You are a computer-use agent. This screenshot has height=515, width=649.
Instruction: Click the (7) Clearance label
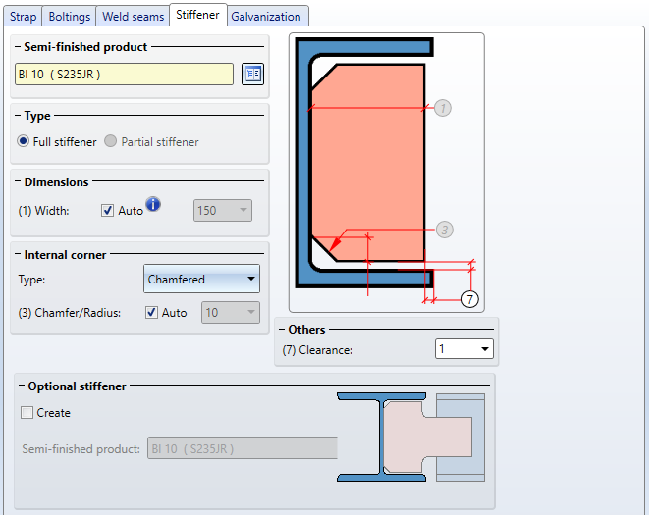(x=317, y=350)
